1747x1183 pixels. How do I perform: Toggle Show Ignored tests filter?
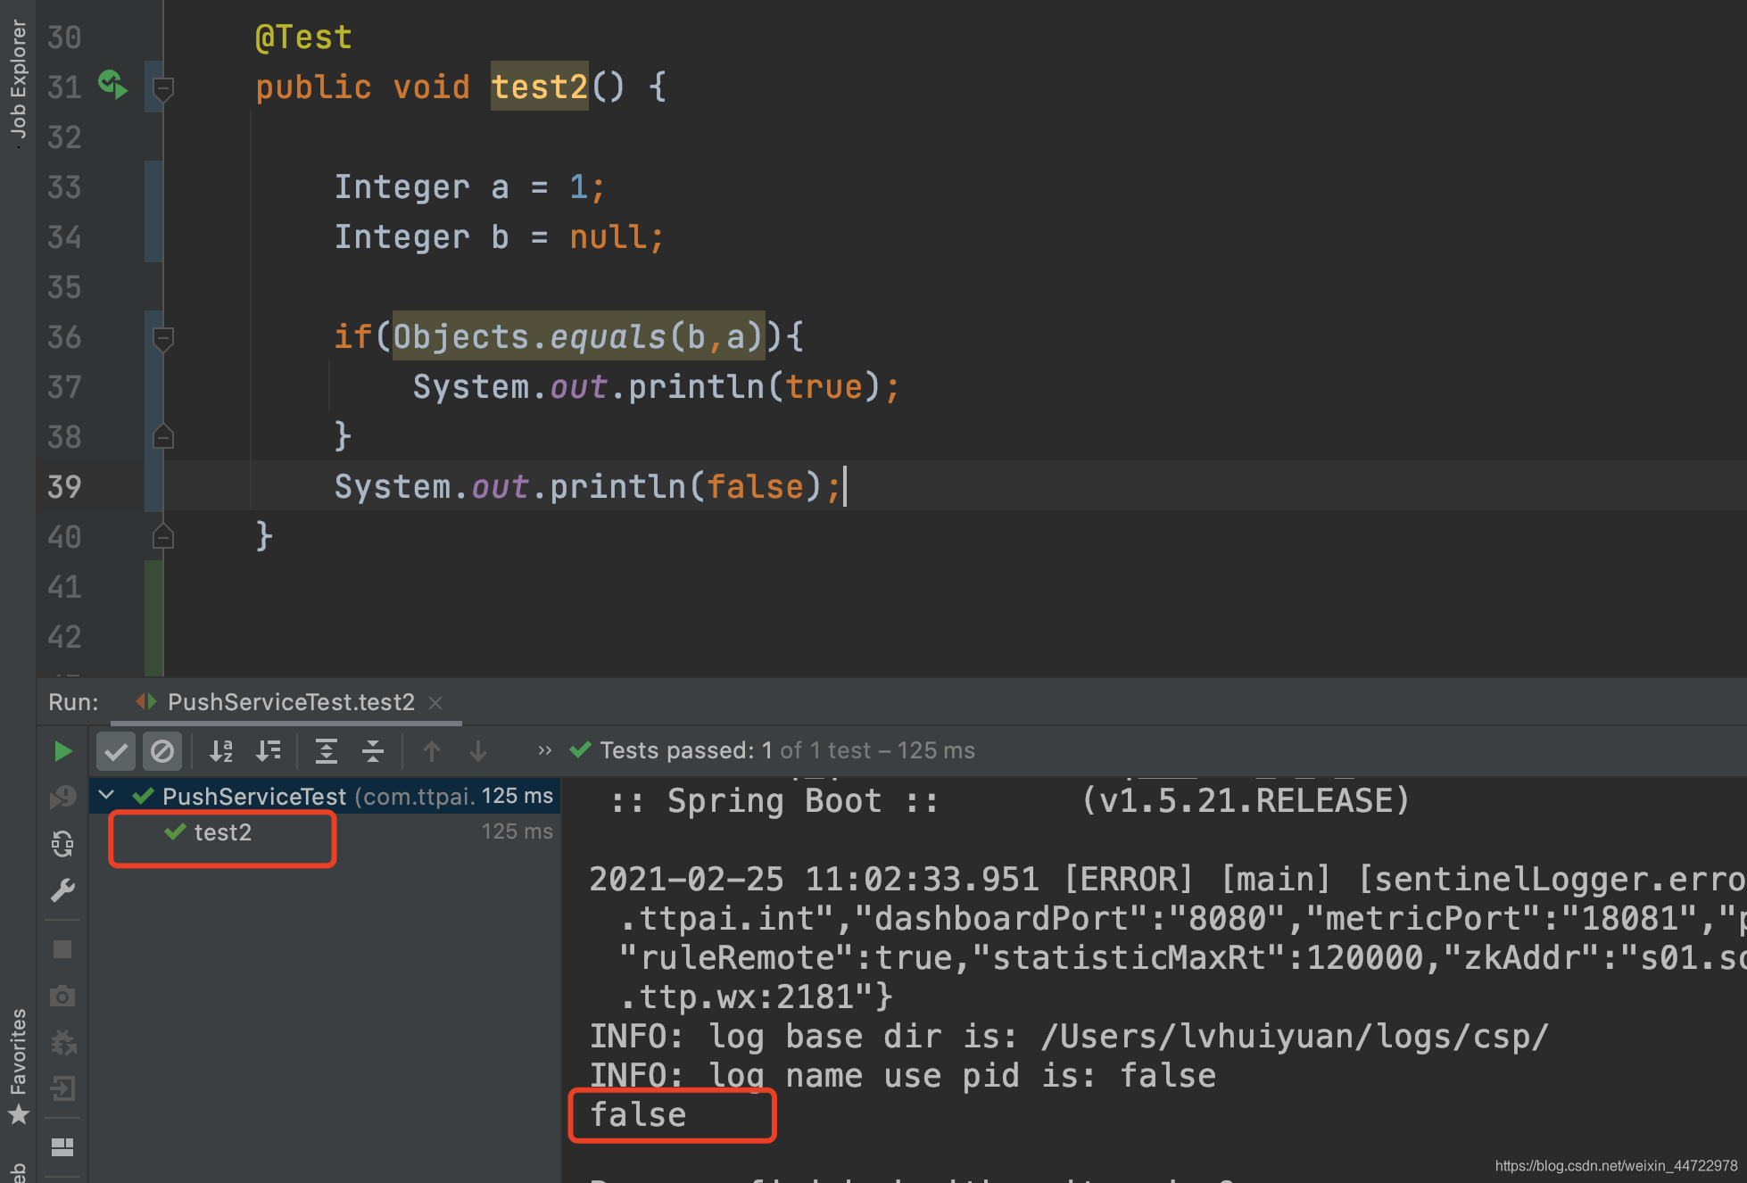click(162, 750)
